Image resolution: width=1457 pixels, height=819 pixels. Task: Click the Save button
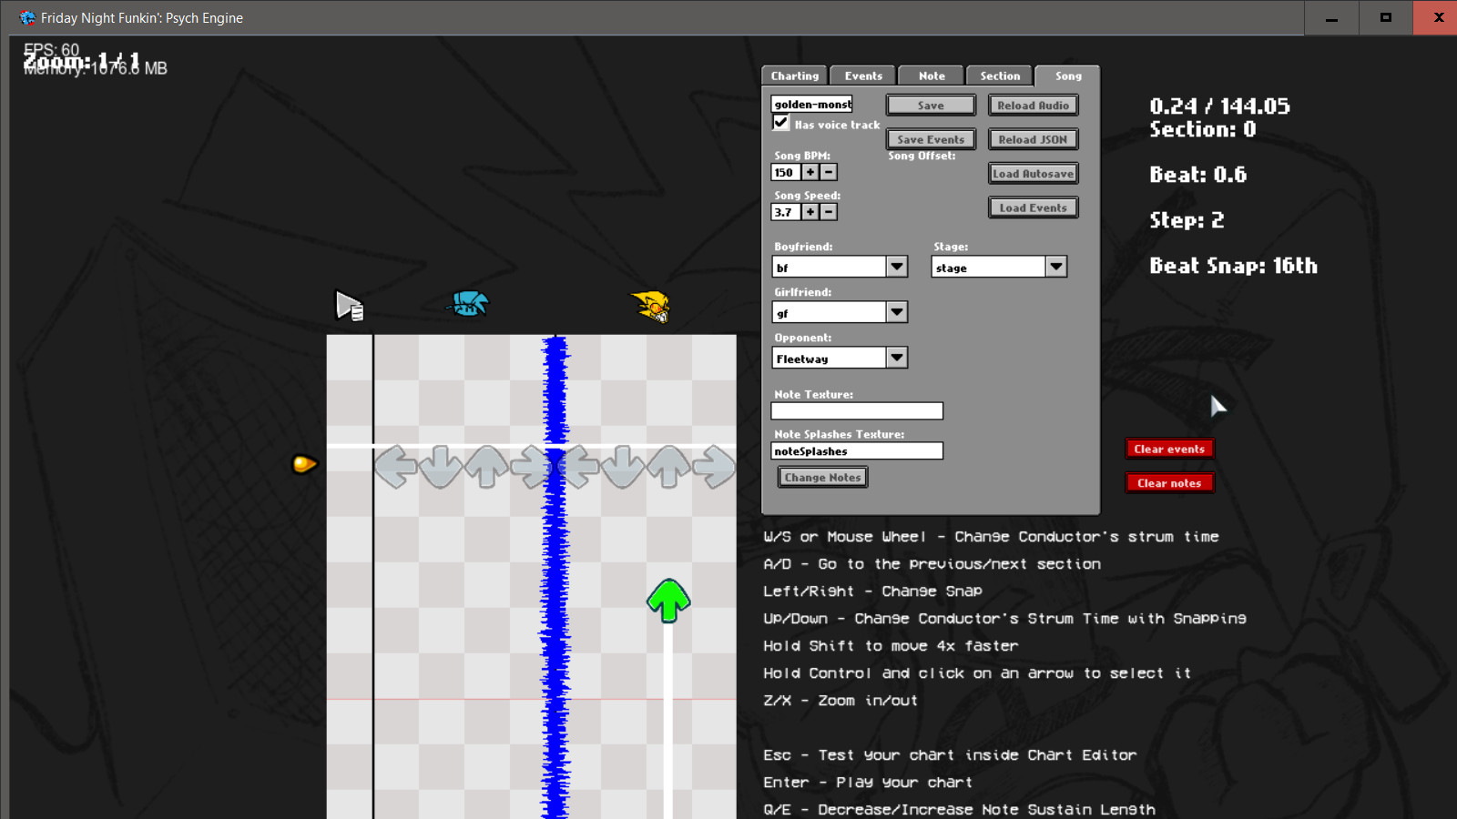pyautogui.click(x=931, y=106)
